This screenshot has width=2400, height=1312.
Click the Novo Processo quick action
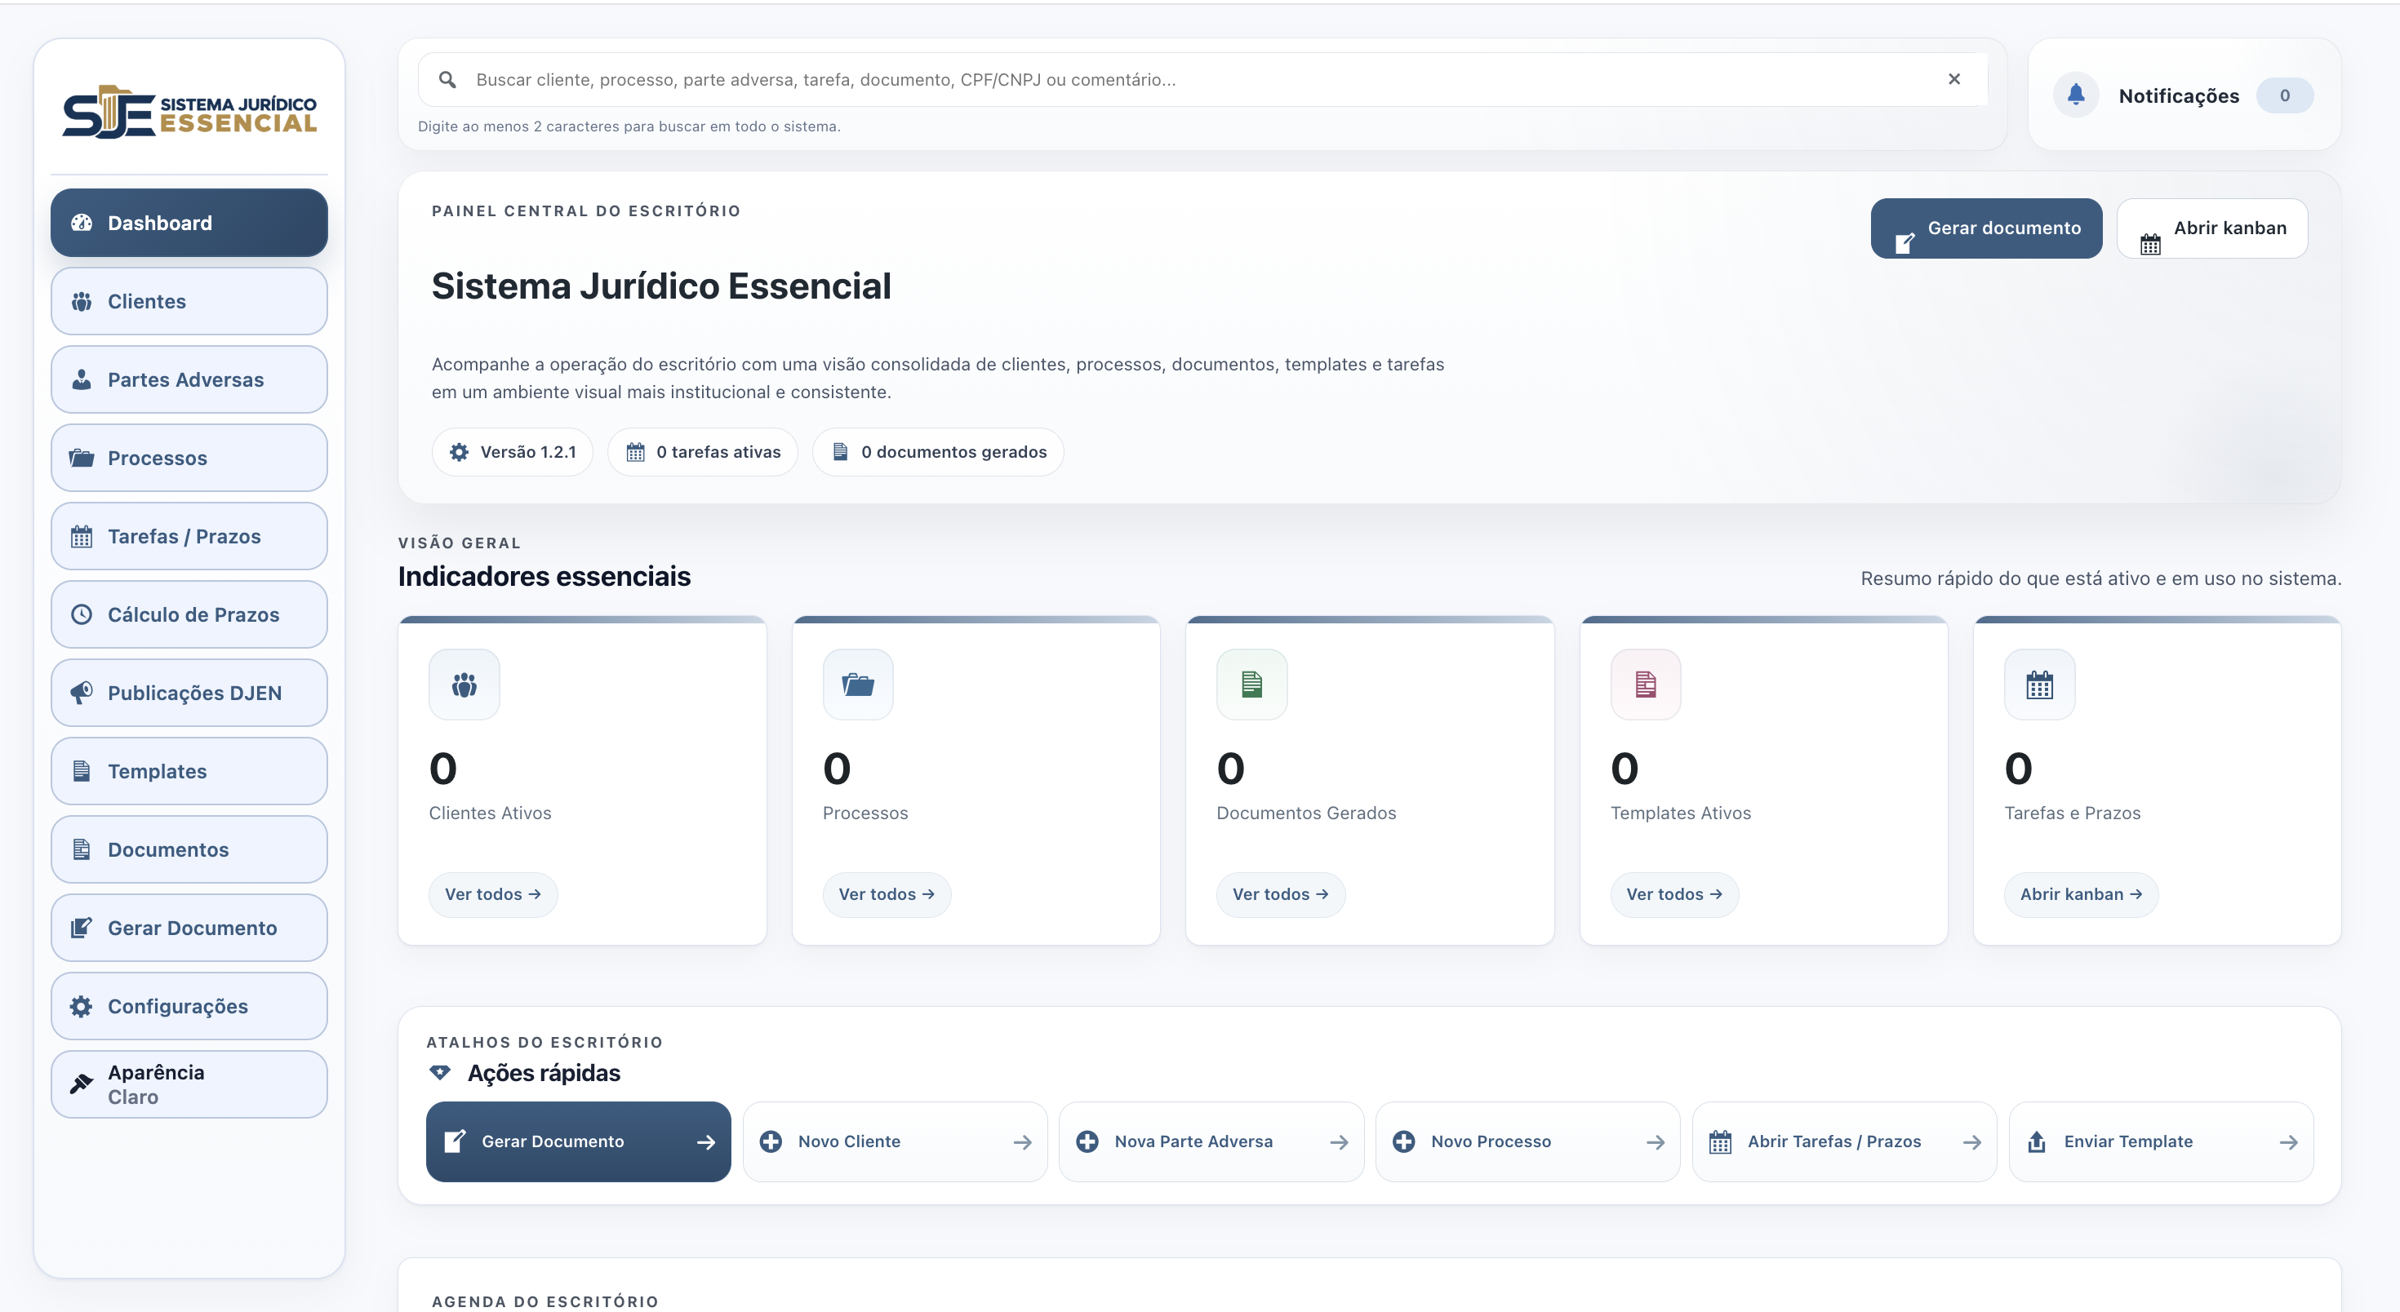point(1528,1141)
